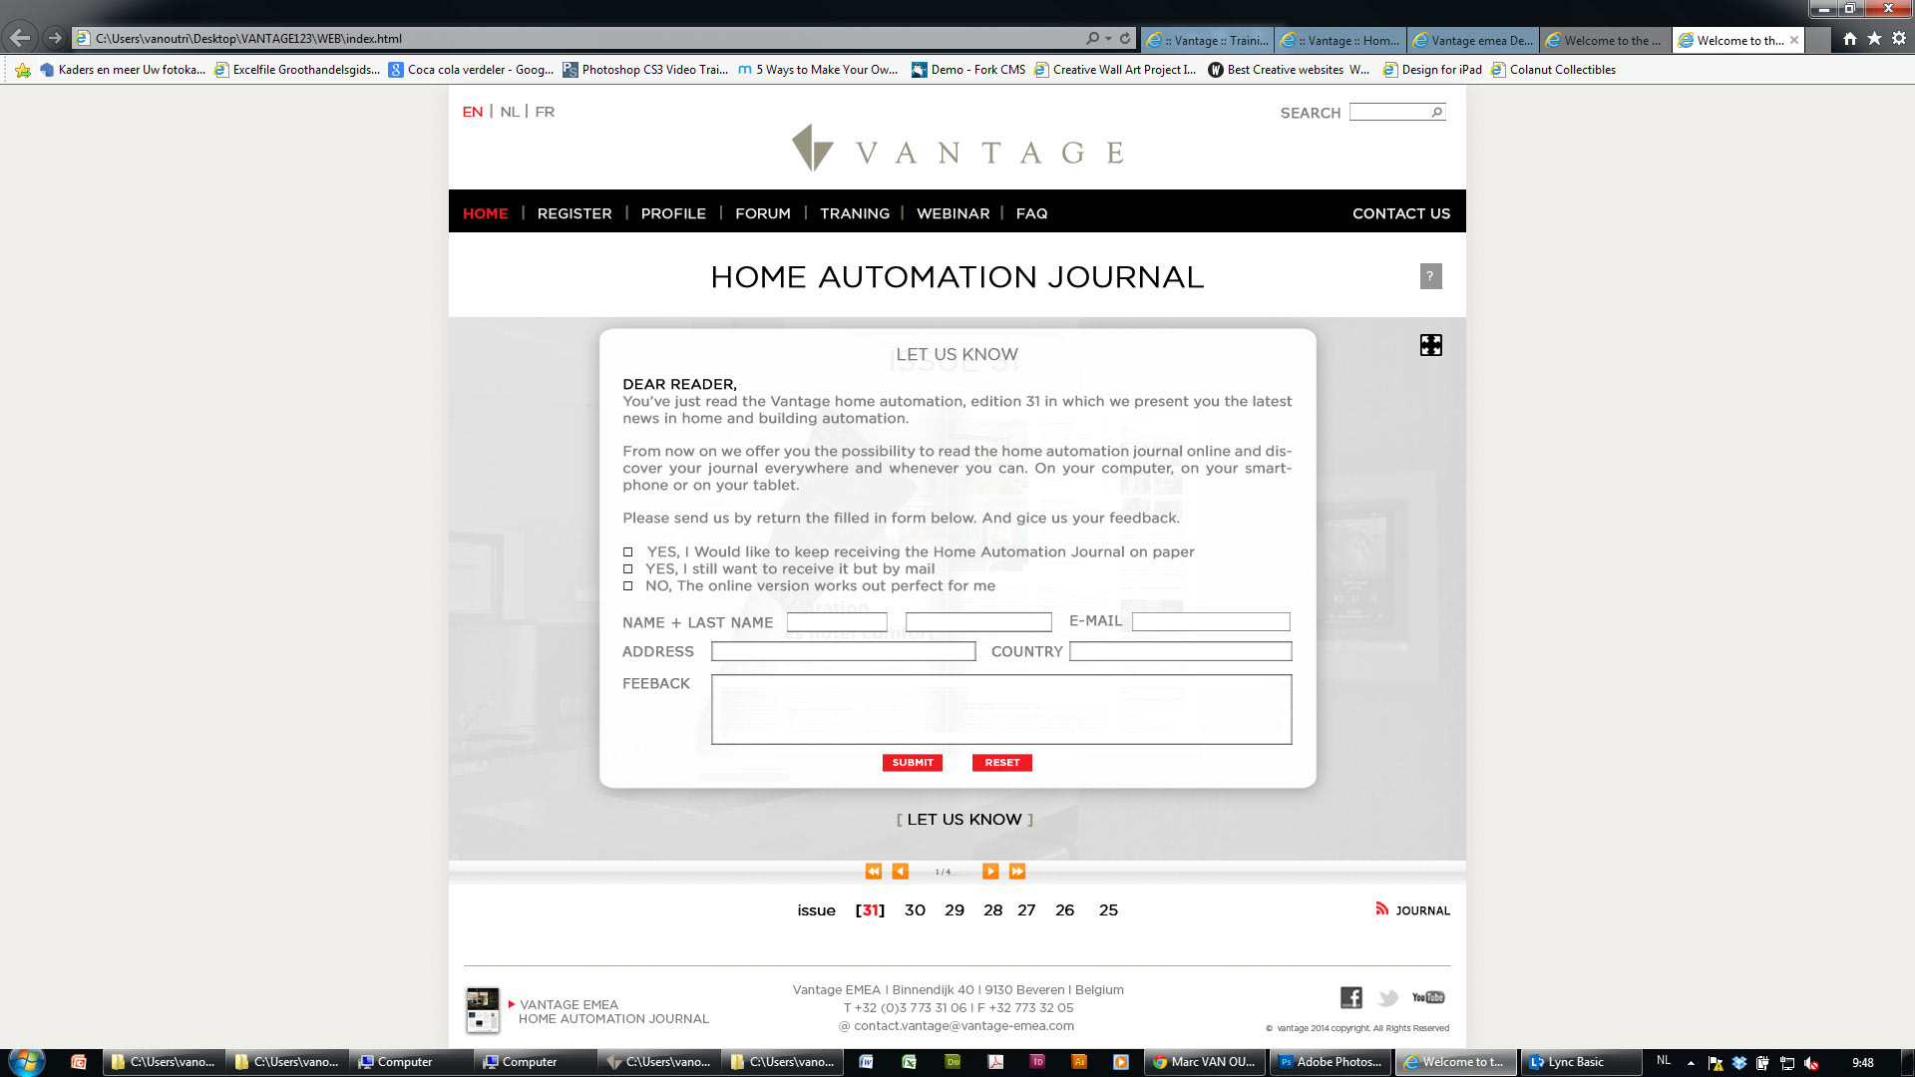
Task: Go to the previous journal page
Action: 900,872
